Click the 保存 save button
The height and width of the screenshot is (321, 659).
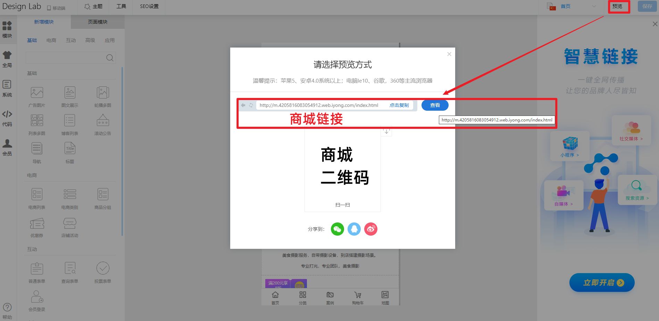click(x=647, y=6)
